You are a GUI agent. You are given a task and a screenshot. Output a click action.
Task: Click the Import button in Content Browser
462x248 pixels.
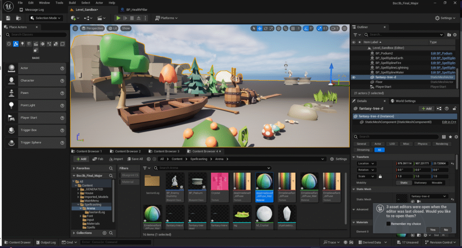tap(115, 159)
